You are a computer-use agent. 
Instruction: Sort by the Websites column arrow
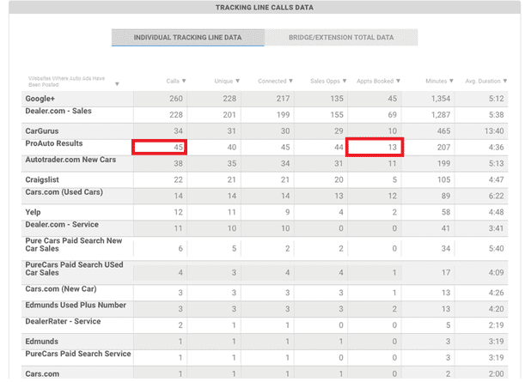point(117,84)
